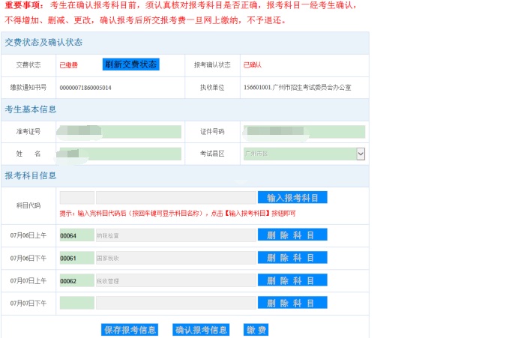
Task: Delete the 07月06日上午 subject
Action: [x=292, y=235]
